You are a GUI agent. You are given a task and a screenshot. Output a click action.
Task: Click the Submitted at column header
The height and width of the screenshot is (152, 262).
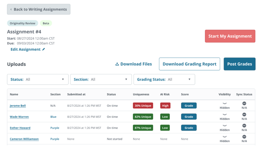76,94
